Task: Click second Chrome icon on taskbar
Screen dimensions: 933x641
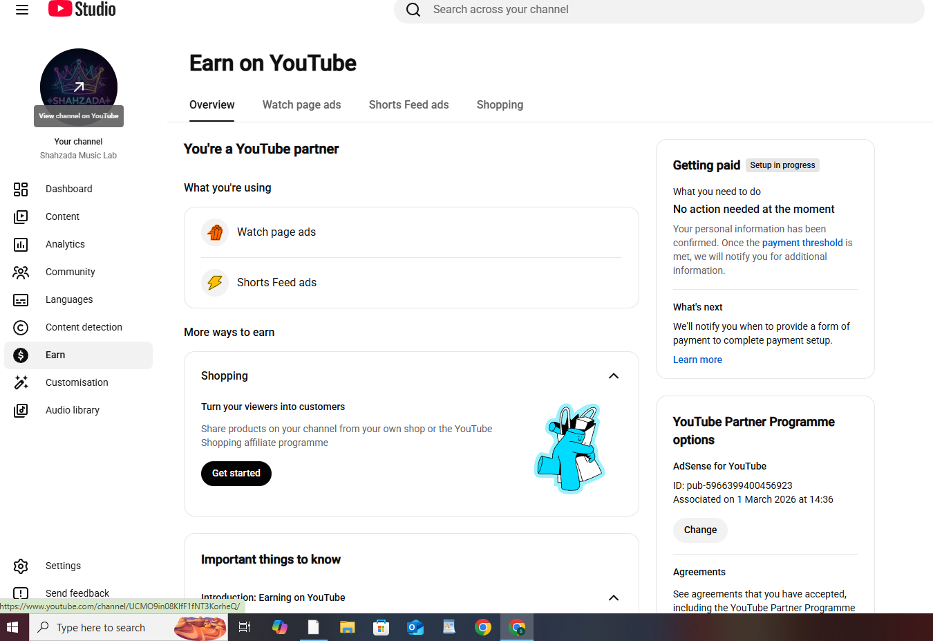Action: 517,627
